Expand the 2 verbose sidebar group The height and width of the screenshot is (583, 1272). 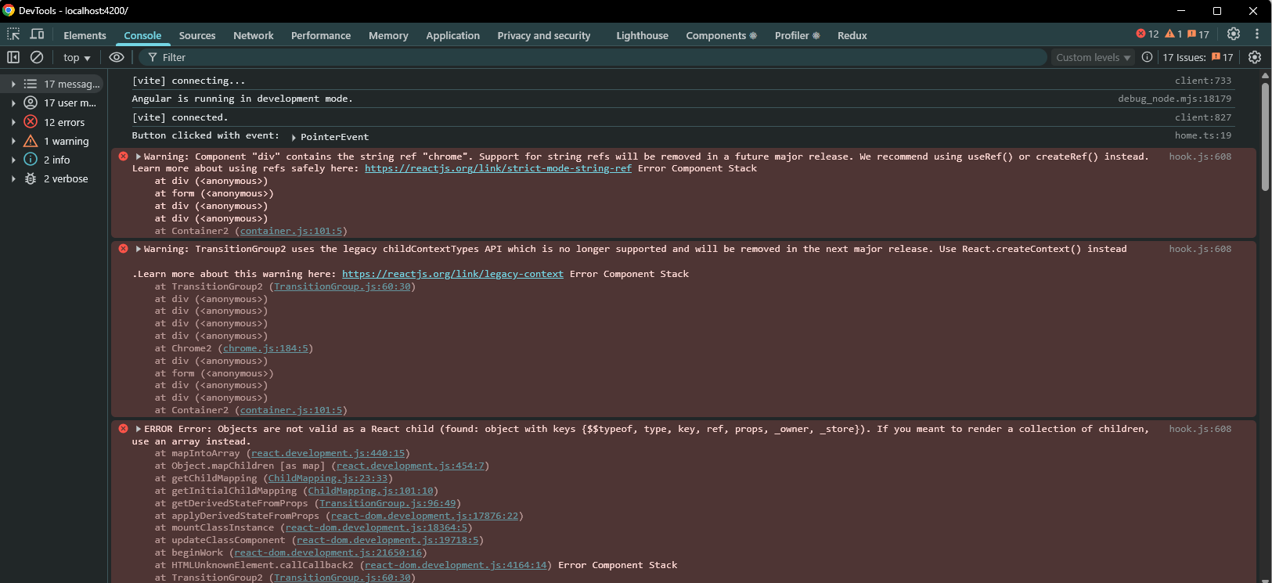coord(13,178)
